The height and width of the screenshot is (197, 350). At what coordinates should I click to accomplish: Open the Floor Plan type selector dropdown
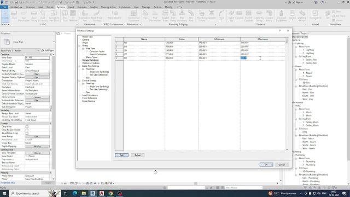pos(54,42)
